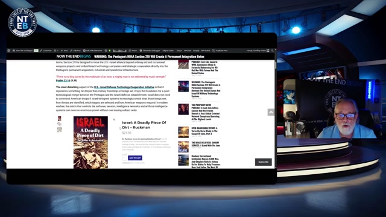The image size is (386, 217).
Task: Click the scroll-to-top arrow button
Action: [271, 112]
